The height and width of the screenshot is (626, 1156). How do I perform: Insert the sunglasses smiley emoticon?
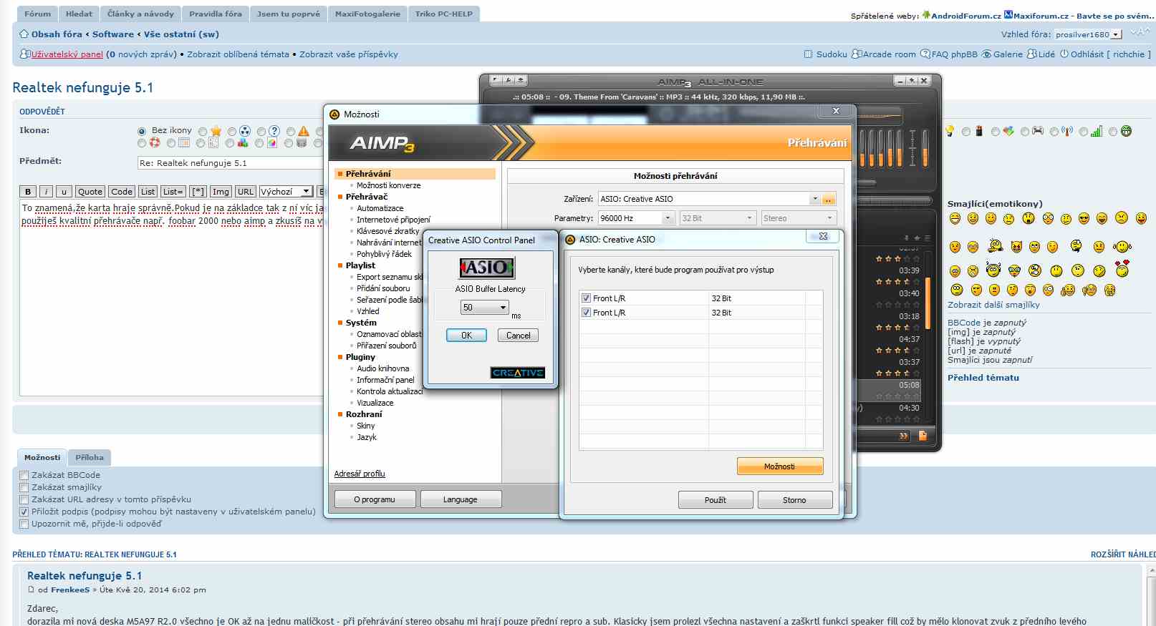tap(1083, 218)
